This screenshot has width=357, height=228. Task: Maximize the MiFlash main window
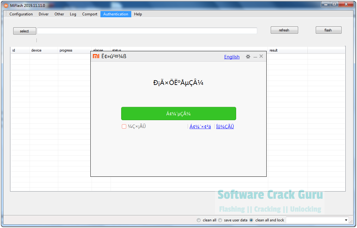[x=334, y=4]
